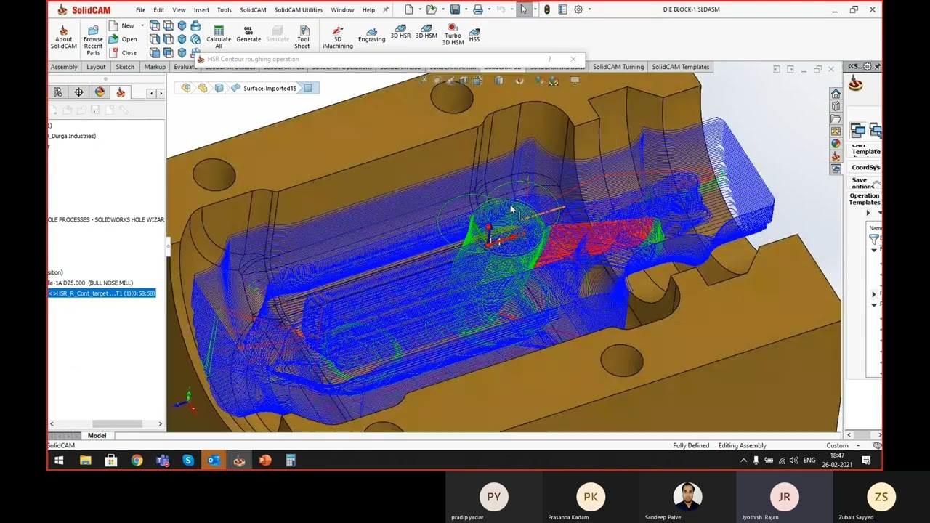Switch to the Layout tab
This screenshot has width=930, height=523.
pyautogui.click(x=96, y=67)
